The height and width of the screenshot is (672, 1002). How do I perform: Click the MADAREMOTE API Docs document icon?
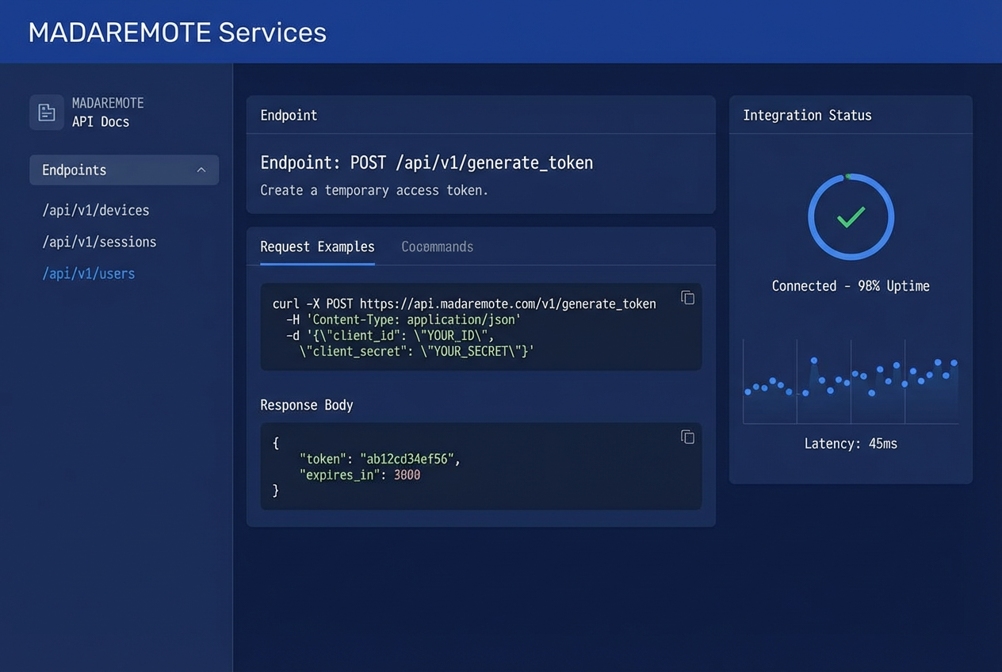coord(46,113)
